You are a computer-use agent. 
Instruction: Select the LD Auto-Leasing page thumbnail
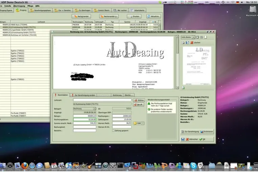coord(197,66)
